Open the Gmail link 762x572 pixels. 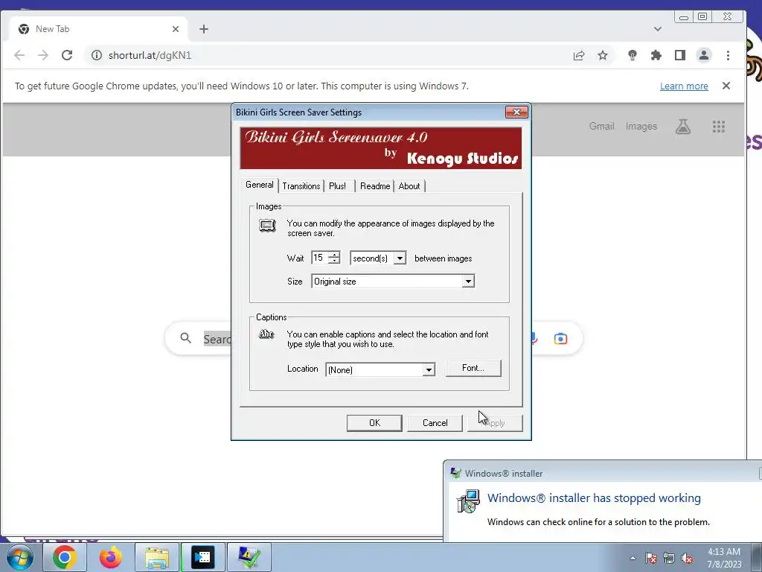click(x=601, y=127)
